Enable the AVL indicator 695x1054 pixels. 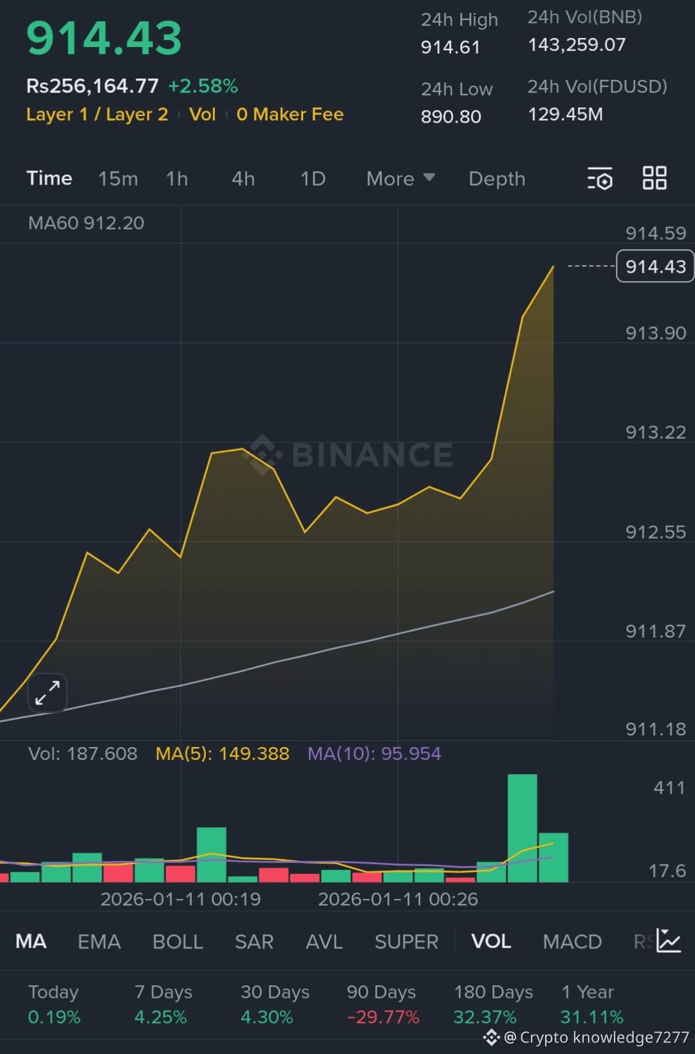(x=324, y=941)
